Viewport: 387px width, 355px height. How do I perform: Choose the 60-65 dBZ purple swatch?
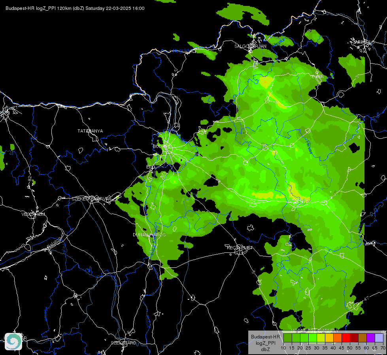371,338
